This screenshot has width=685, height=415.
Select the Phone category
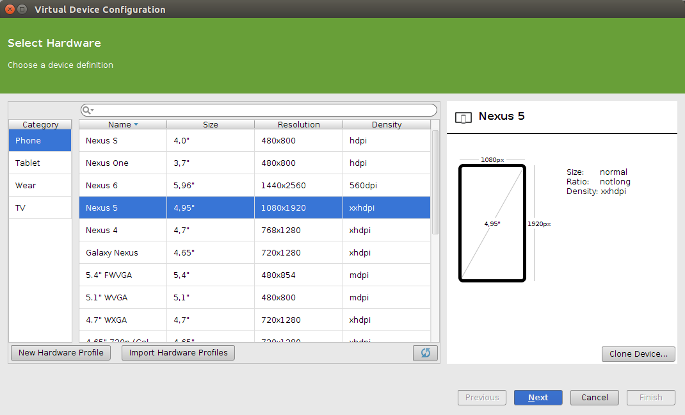(40, 141)
